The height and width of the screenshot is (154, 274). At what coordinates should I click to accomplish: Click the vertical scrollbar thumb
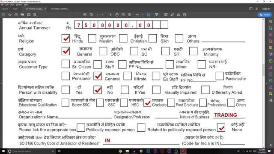click(263, 70)
